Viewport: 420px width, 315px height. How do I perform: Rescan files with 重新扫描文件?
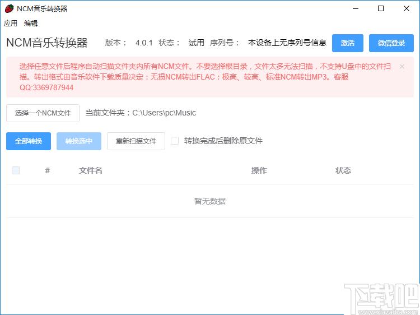click(x=136, y=141)
